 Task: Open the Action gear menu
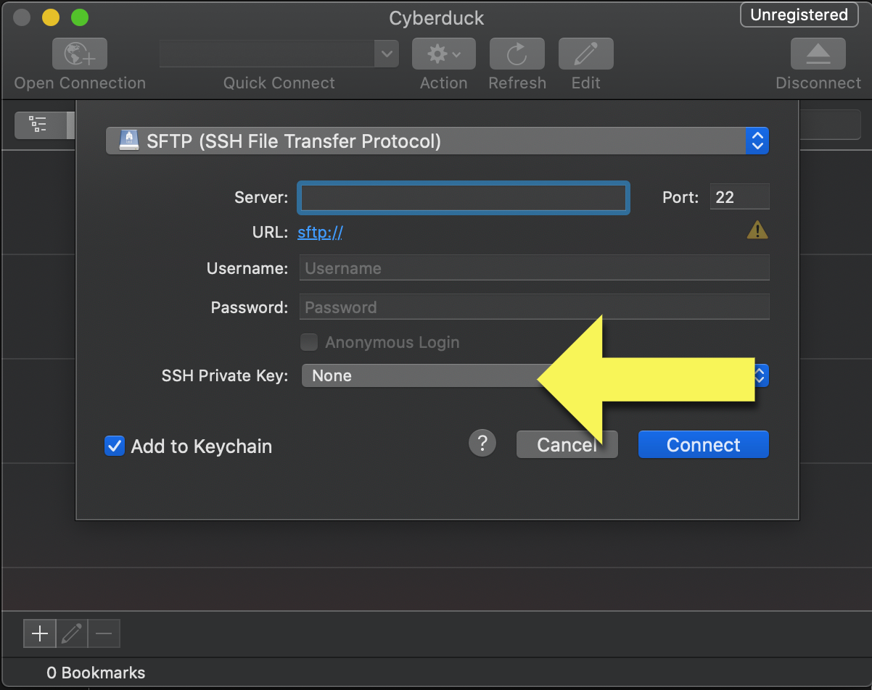tap(443, 54)
